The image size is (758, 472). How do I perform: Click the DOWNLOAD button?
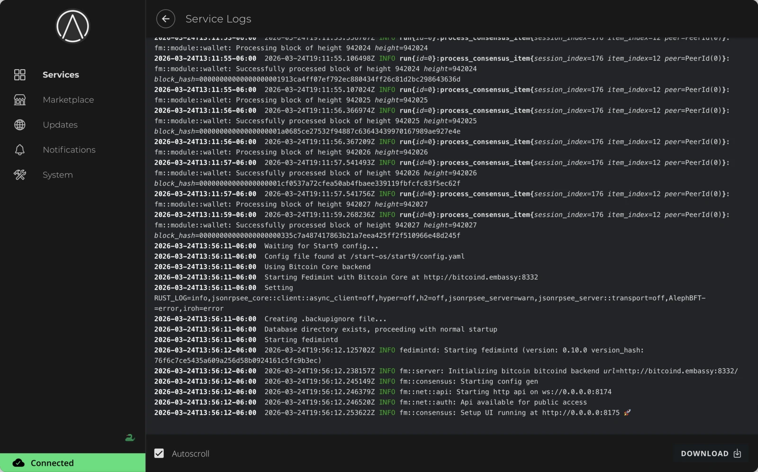coord(706,453)
